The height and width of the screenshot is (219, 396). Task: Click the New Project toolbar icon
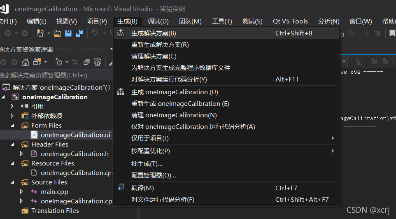pyautogui.click(x=40, y=33)
